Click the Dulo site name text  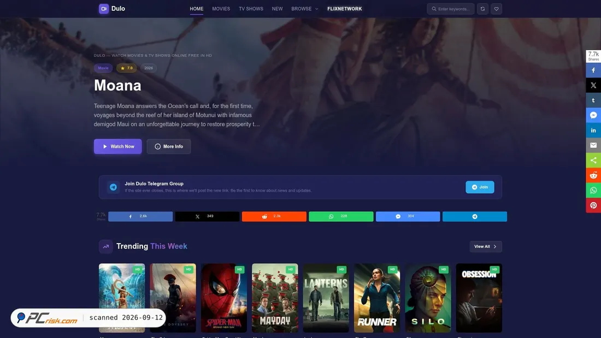[x=118, y=9]
